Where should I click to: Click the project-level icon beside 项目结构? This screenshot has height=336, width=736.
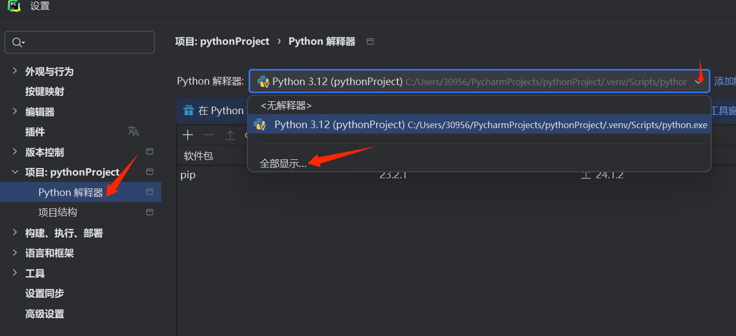150,212
